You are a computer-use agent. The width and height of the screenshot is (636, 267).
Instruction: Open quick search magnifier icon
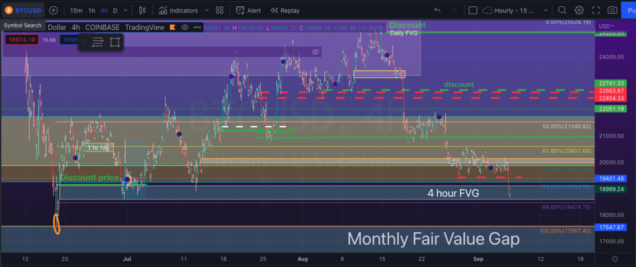pos(562,10)
